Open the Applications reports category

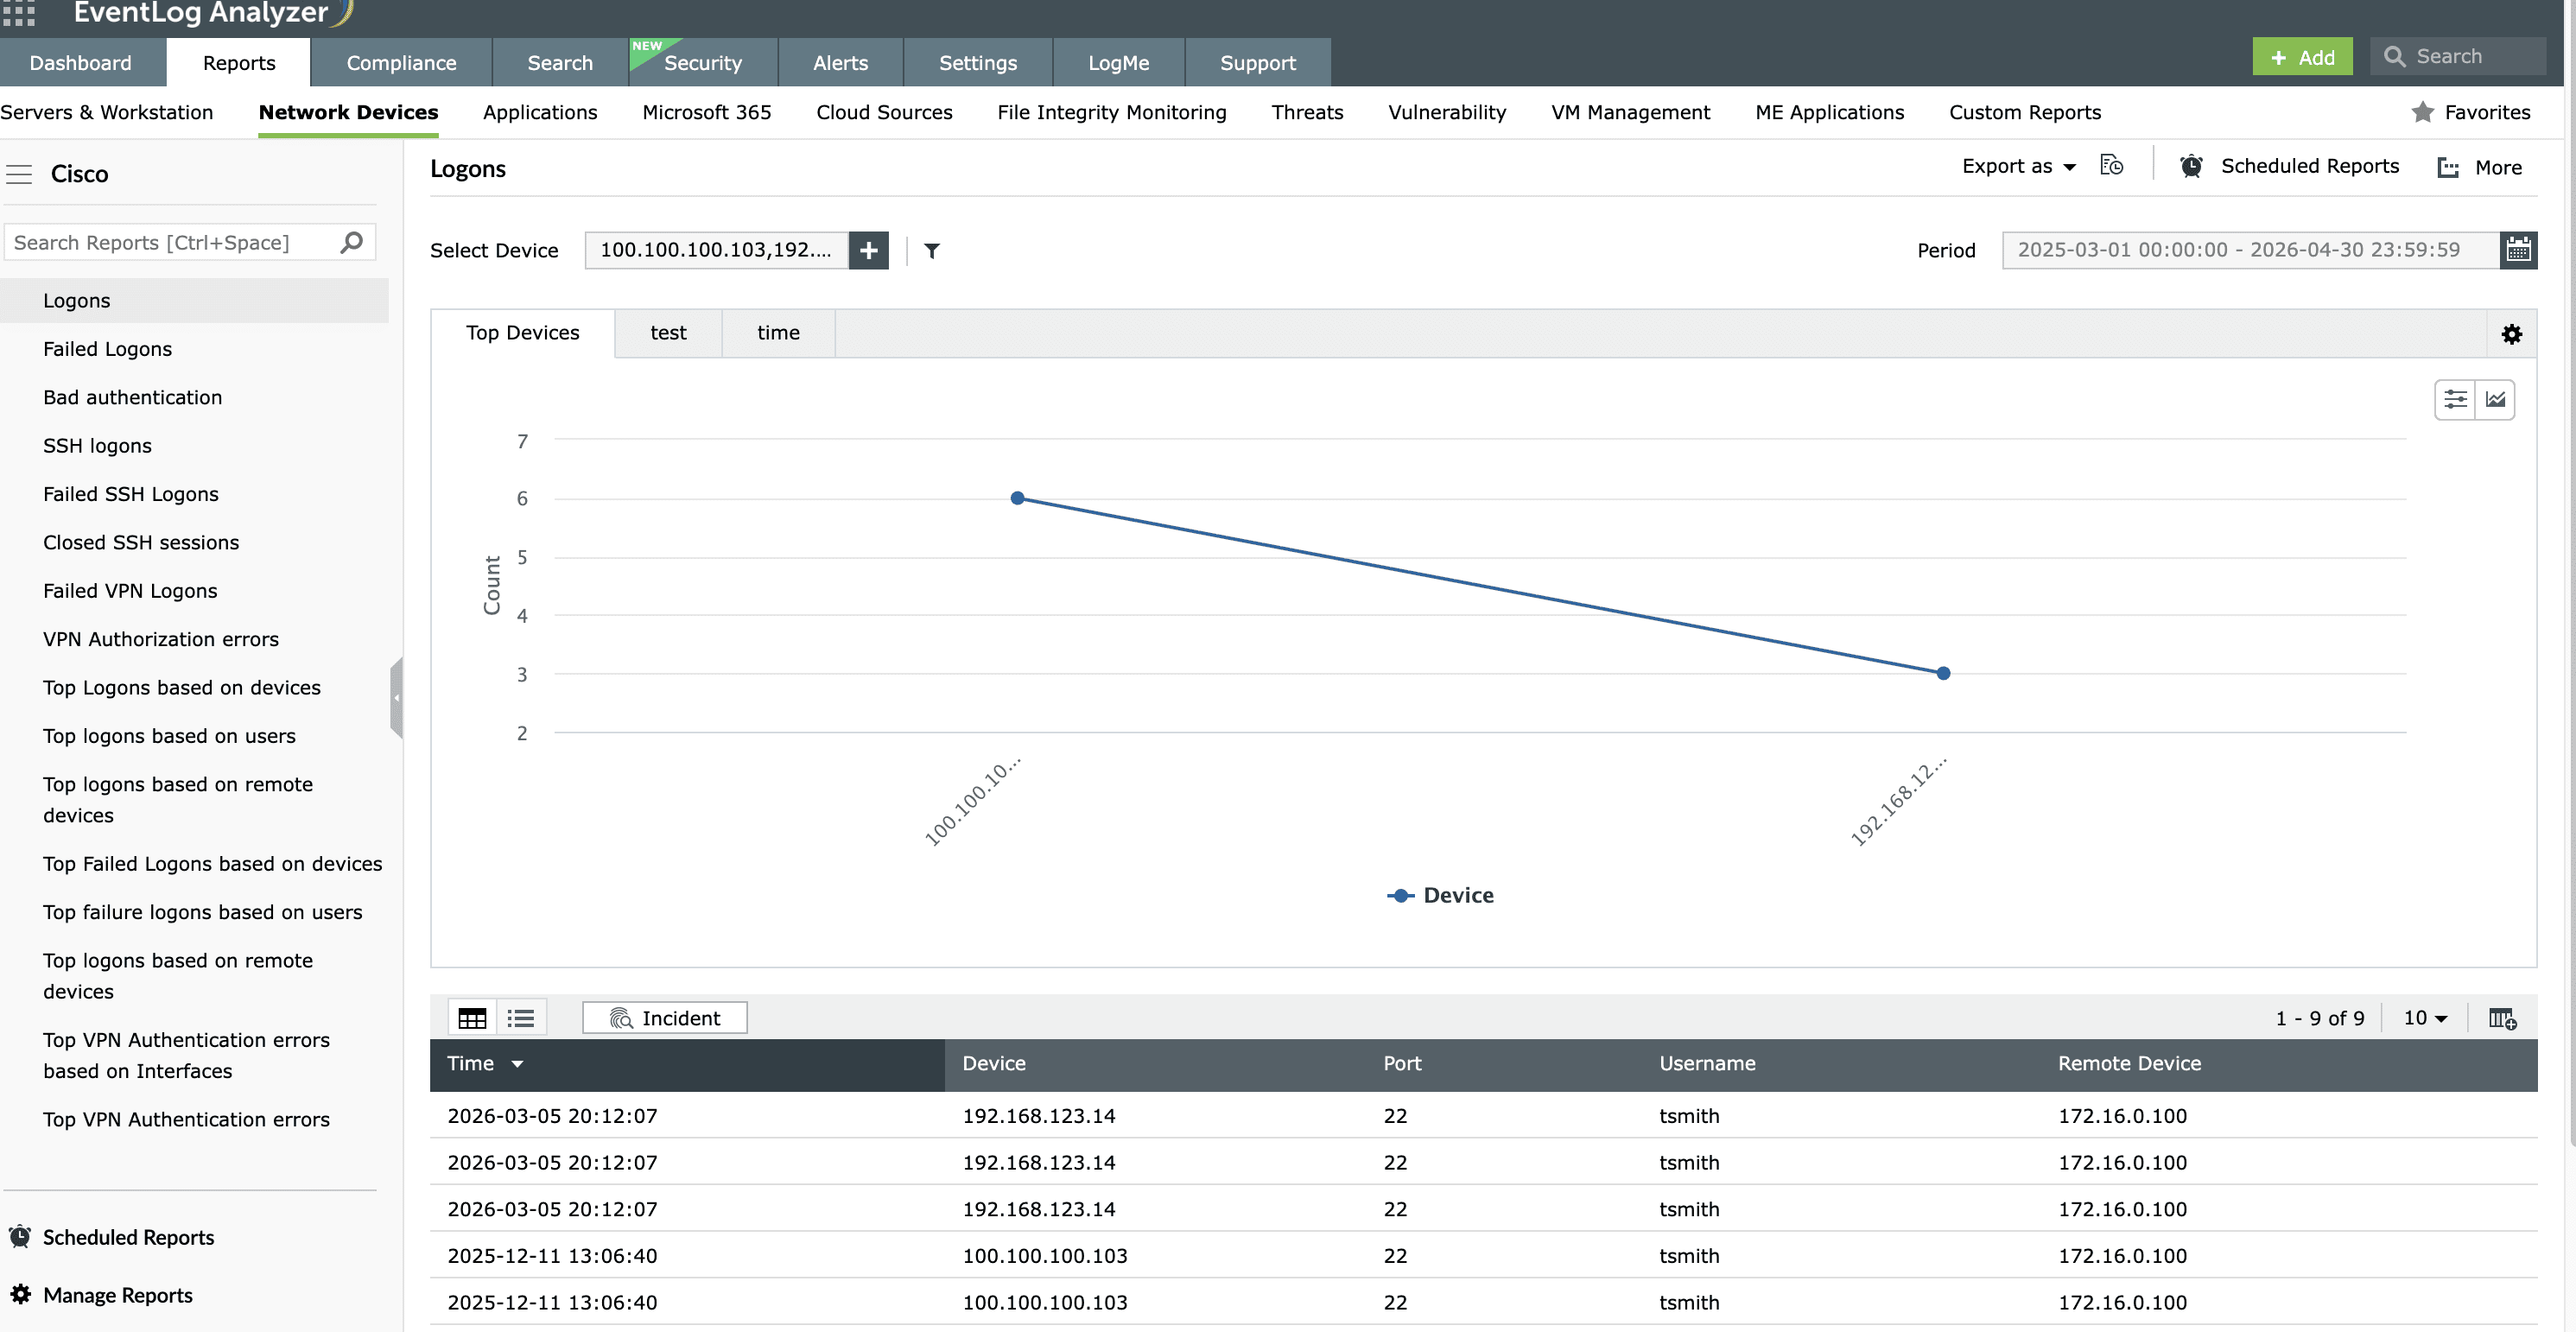coord(540,112)
